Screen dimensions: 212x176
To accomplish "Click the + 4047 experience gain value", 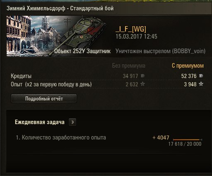I will pos(161,138).
